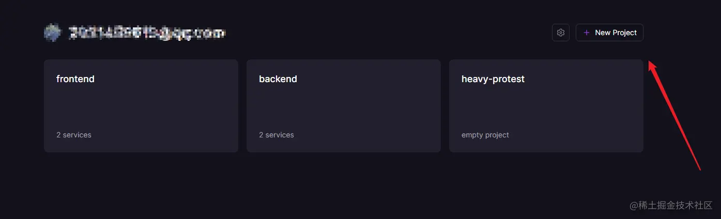Click blank middle area of frontend card

(x=141, y=107)
